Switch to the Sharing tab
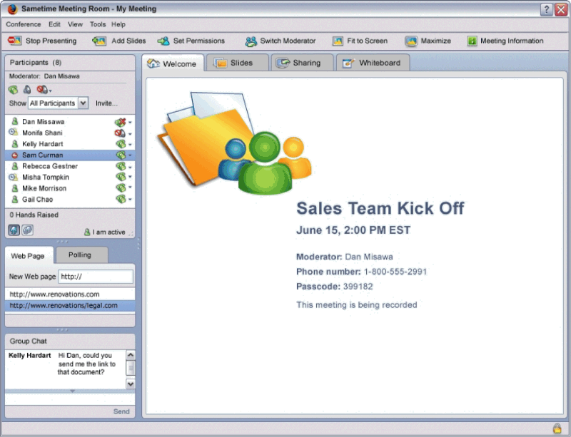Viewport: 571px width, 437px height. click(x=302, y=63)
